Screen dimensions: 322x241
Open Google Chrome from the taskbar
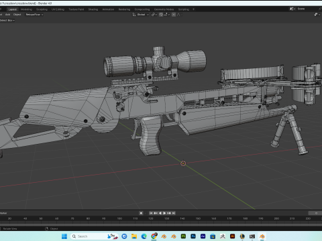pyautogui.click(x=154, y=236)
